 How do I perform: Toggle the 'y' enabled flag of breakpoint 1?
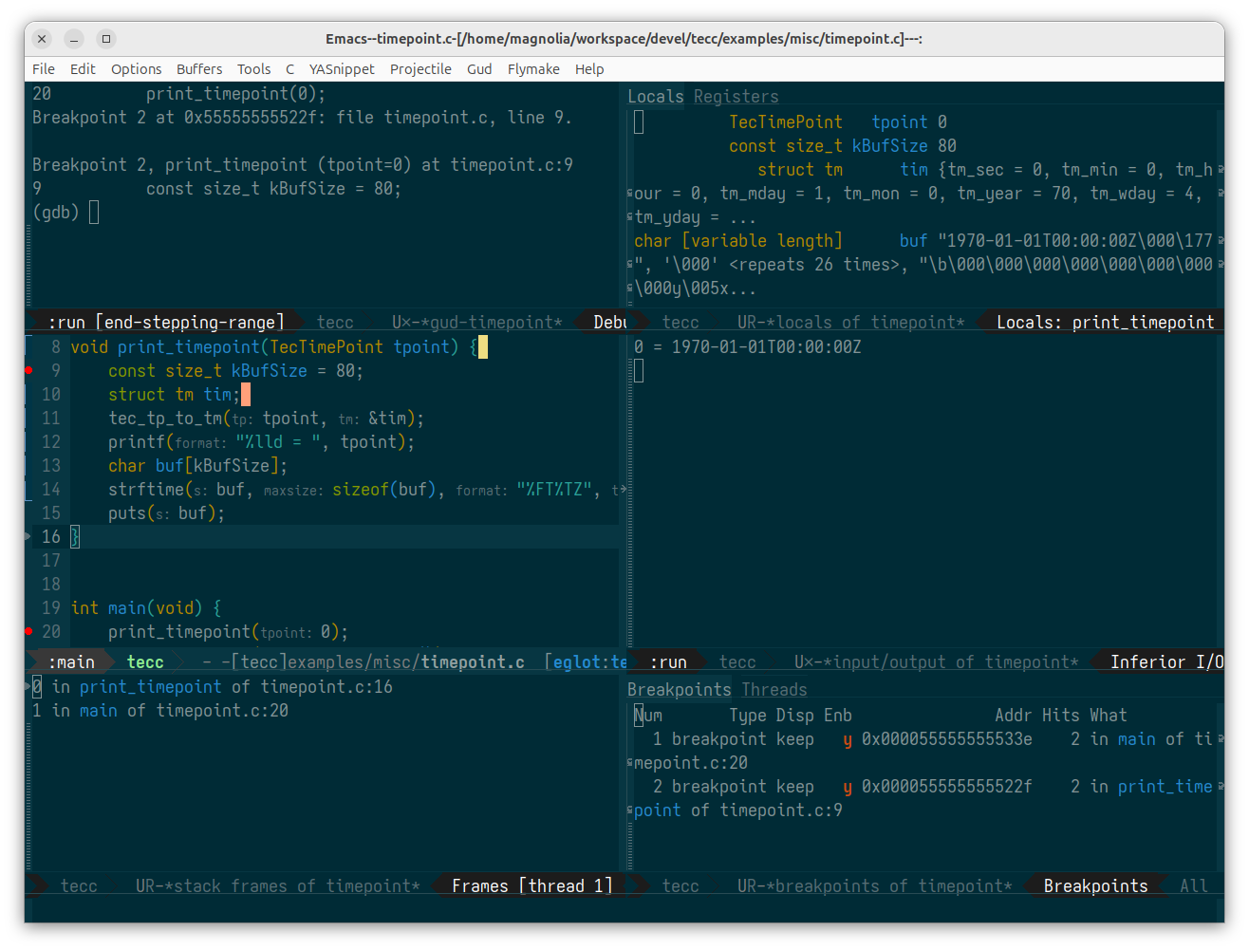point(848,739)
